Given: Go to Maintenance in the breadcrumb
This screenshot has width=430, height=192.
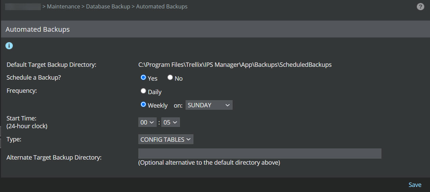Looking at the screenshot, I should [x=63, y=6].
